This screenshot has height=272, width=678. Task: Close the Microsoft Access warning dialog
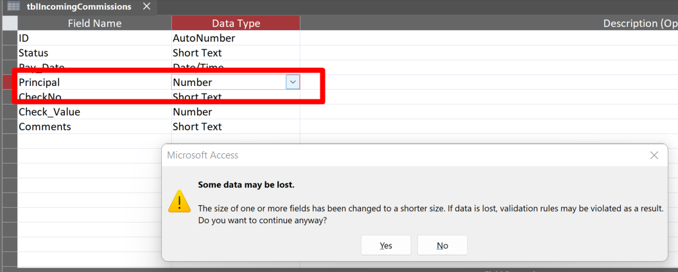tap(654, 155)
